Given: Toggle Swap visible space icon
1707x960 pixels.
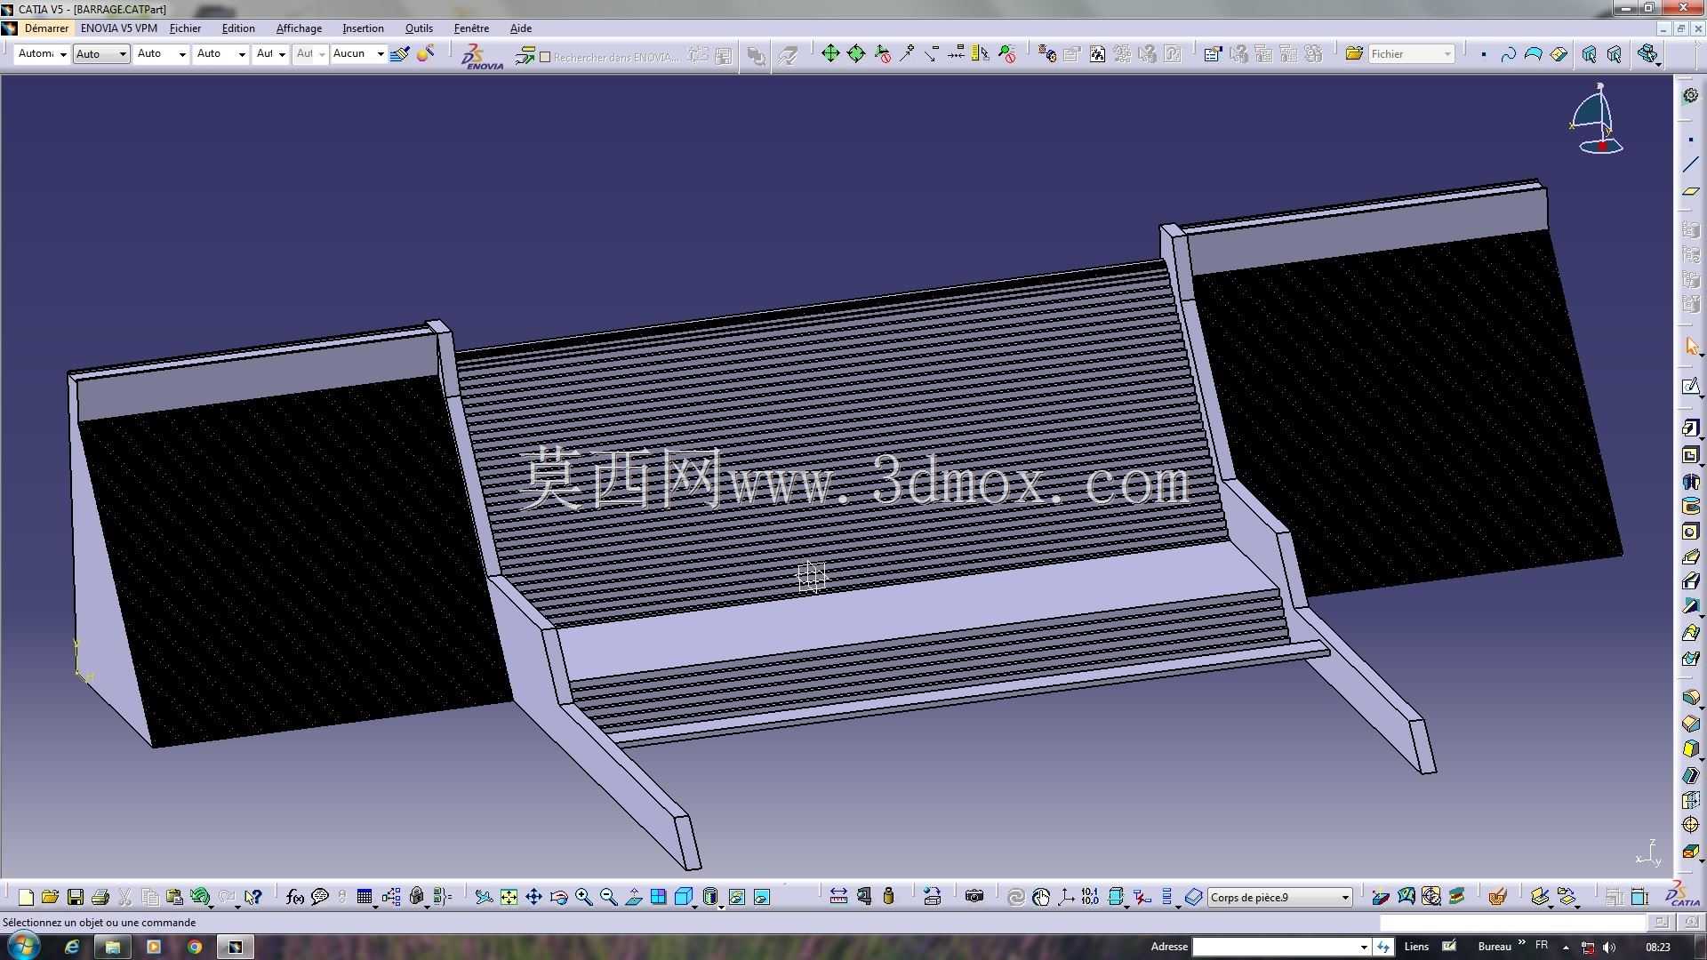Looking at the screenshot, I should pyautogui.click(x=762, y=897).
